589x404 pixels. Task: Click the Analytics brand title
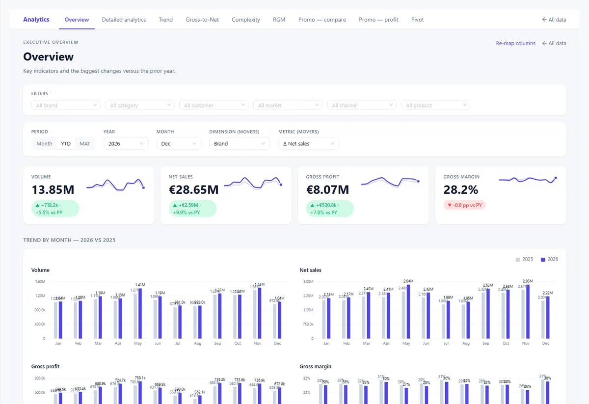point(36,20)
